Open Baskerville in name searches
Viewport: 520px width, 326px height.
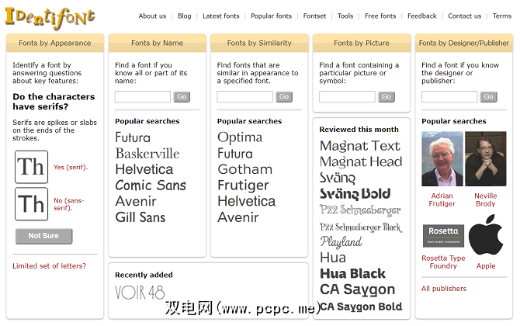pyautogui.click(x=147, y=154)
